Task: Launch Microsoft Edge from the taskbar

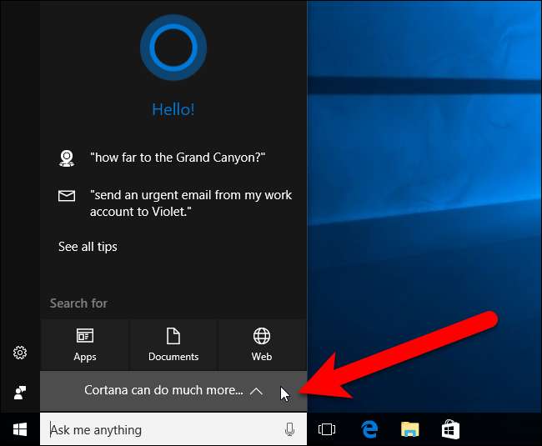Action: tap(369, 429)
